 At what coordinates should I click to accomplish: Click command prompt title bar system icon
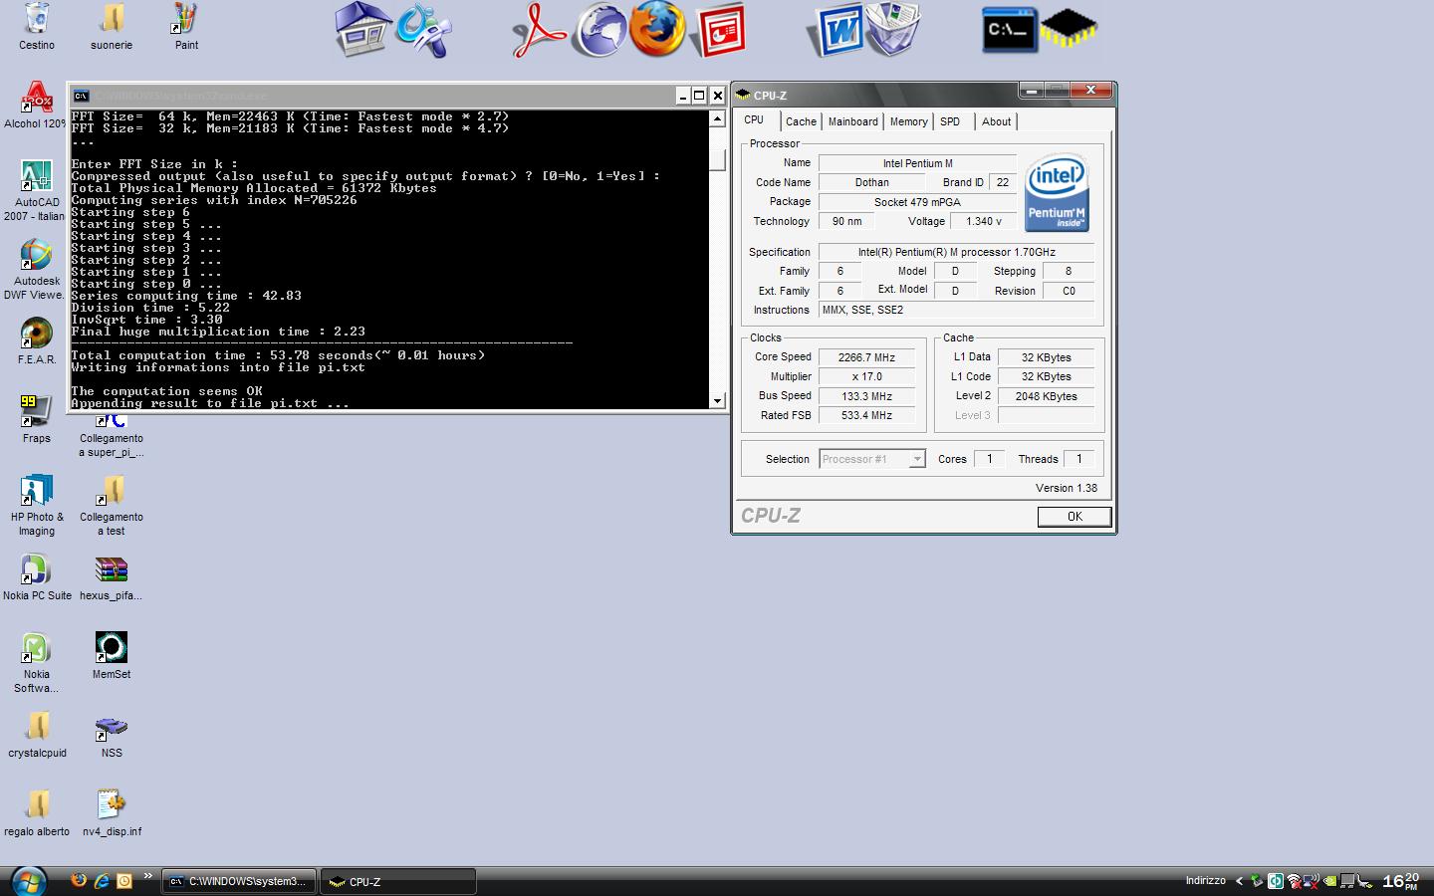tap(82, 96)
